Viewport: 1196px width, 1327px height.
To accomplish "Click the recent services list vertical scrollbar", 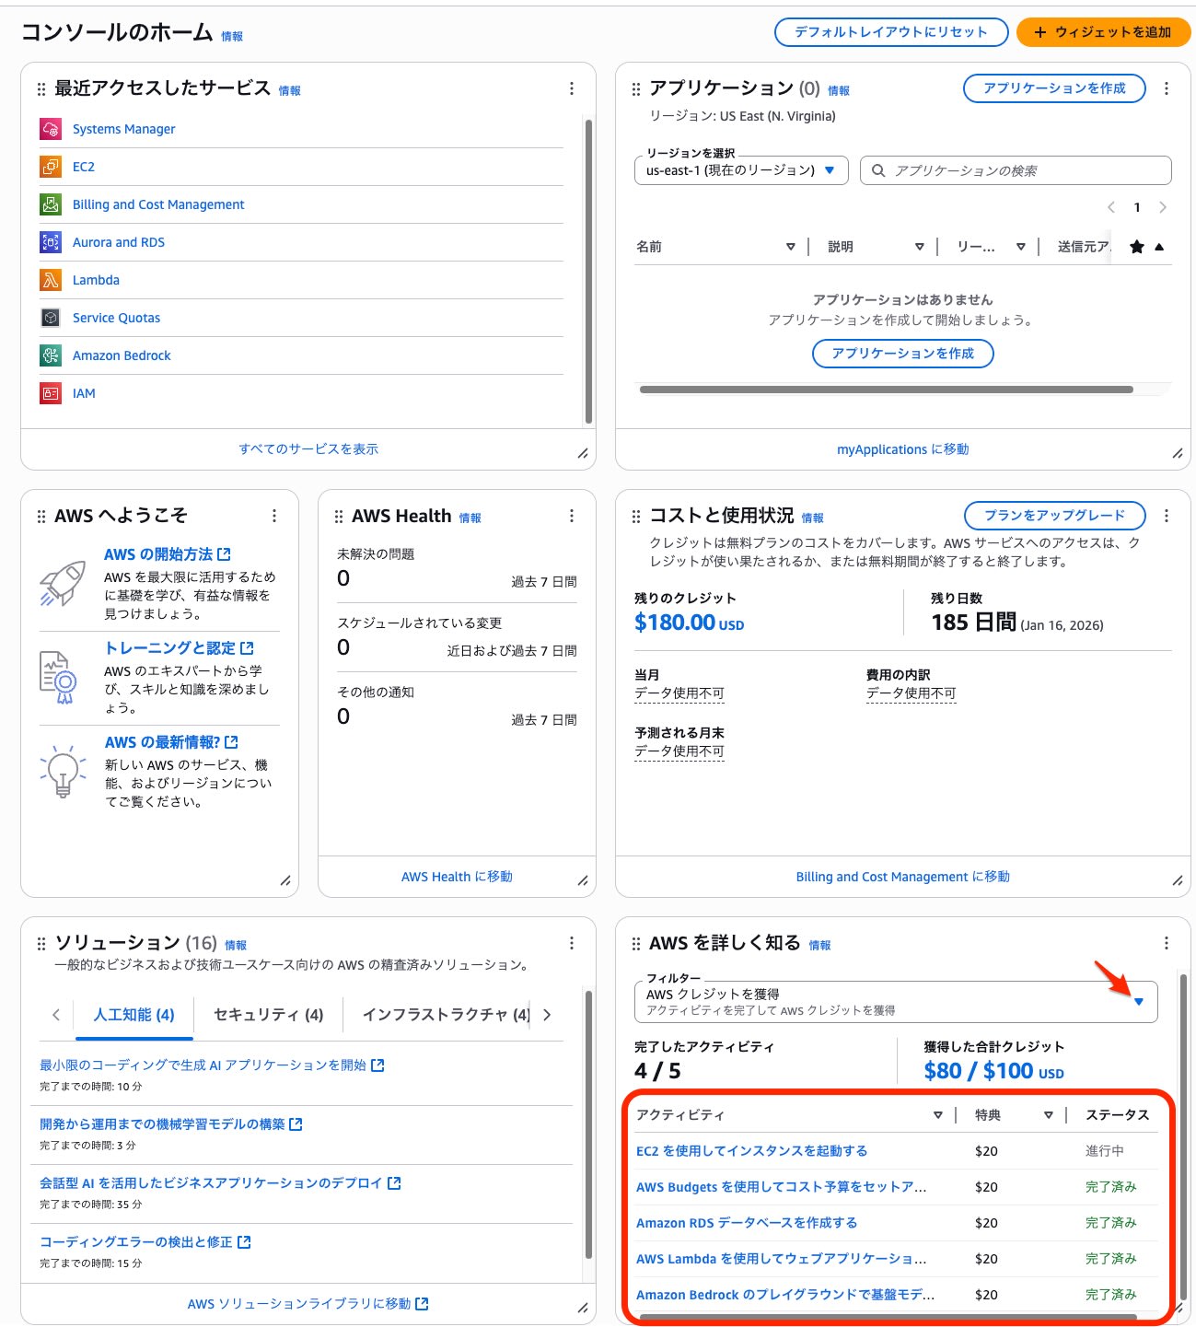I will tap(588, 271).
